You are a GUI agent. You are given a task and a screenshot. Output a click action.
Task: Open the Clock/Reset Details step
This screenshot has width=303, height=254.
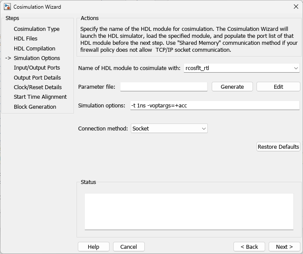pyautogui.click(x=38, y=87)
